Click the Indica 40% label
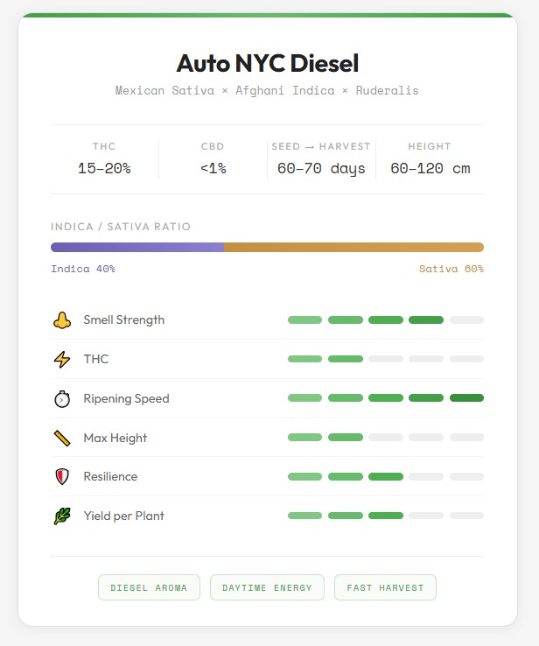 point(83,269)
